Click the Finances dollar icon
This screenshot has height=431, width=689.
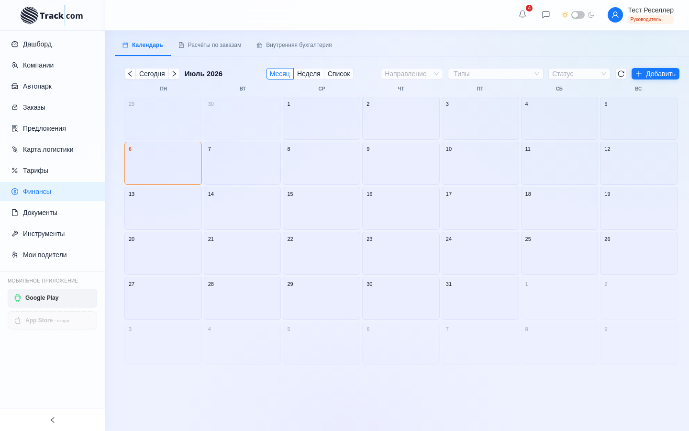(15, 192)
